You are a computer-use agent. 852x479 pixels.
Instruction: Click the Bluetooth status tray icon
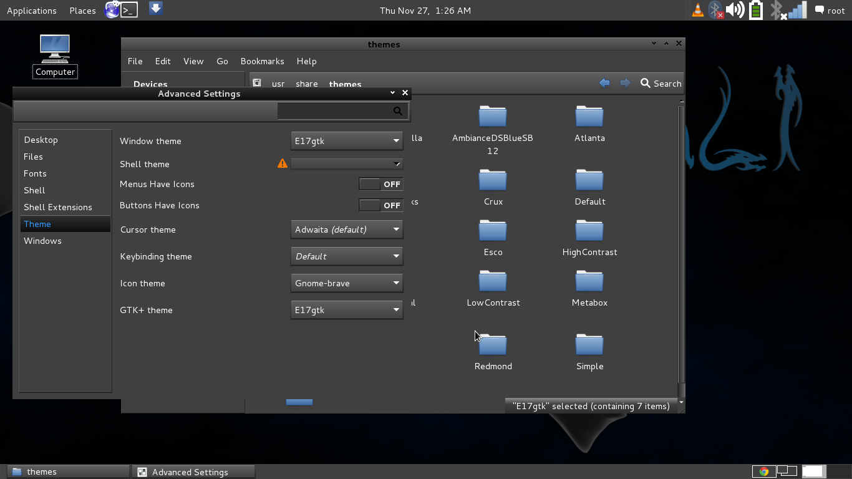click(x=716, y=10)
